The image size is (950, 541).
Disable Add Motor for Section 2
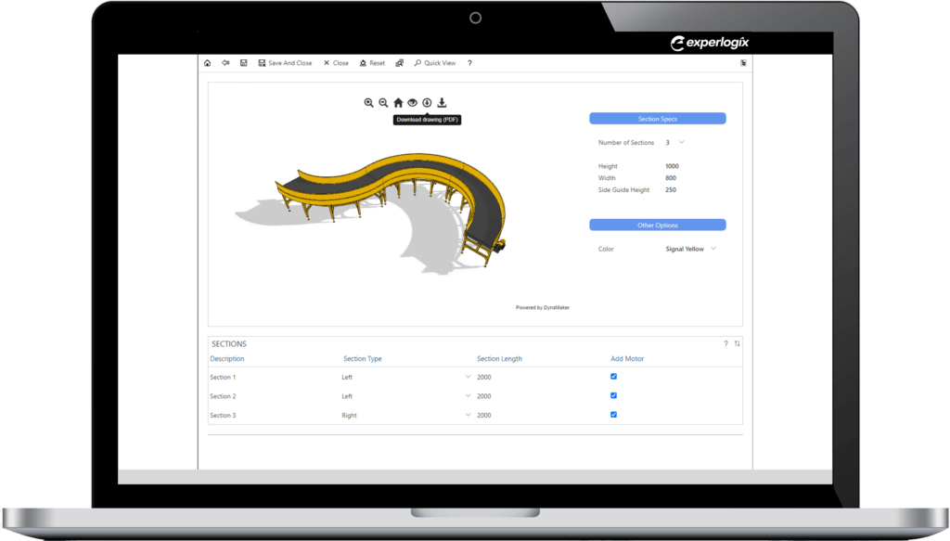click(612, 395)
